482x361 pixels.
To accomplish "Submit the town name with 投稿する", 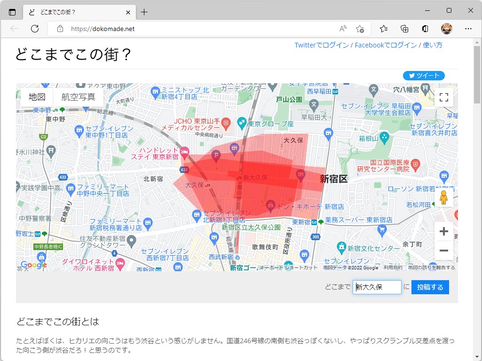I will [429, 287].
